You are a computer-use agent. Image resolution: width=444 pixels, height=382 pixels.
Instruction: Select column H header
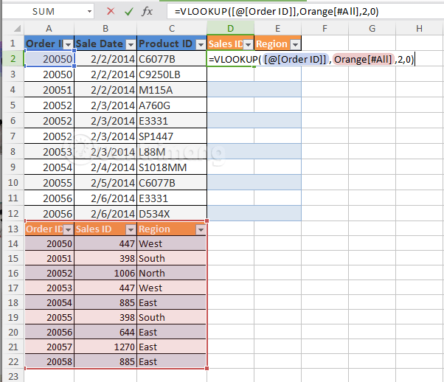coord(420,28)
